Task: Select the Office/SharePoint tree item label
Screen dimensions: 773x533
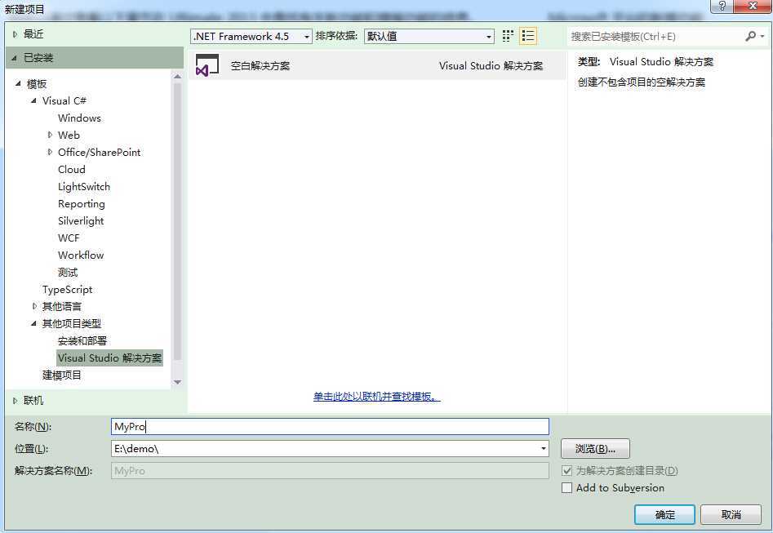Action: pyautogui.click(x=99, y=152)
